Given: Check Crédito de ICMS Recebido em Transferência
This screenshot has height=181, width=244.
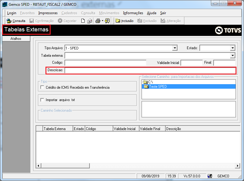Looking at the screenshot, I should pos(42,87).
